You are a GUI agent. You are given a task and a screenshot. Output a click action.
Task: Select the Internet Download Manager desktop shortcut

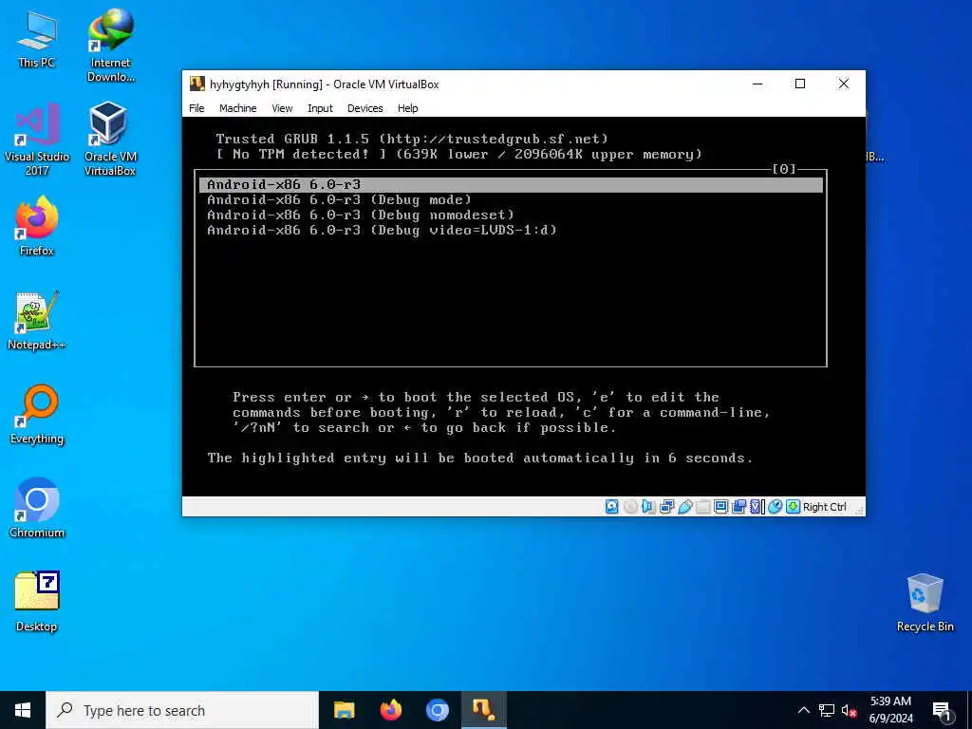110,46
